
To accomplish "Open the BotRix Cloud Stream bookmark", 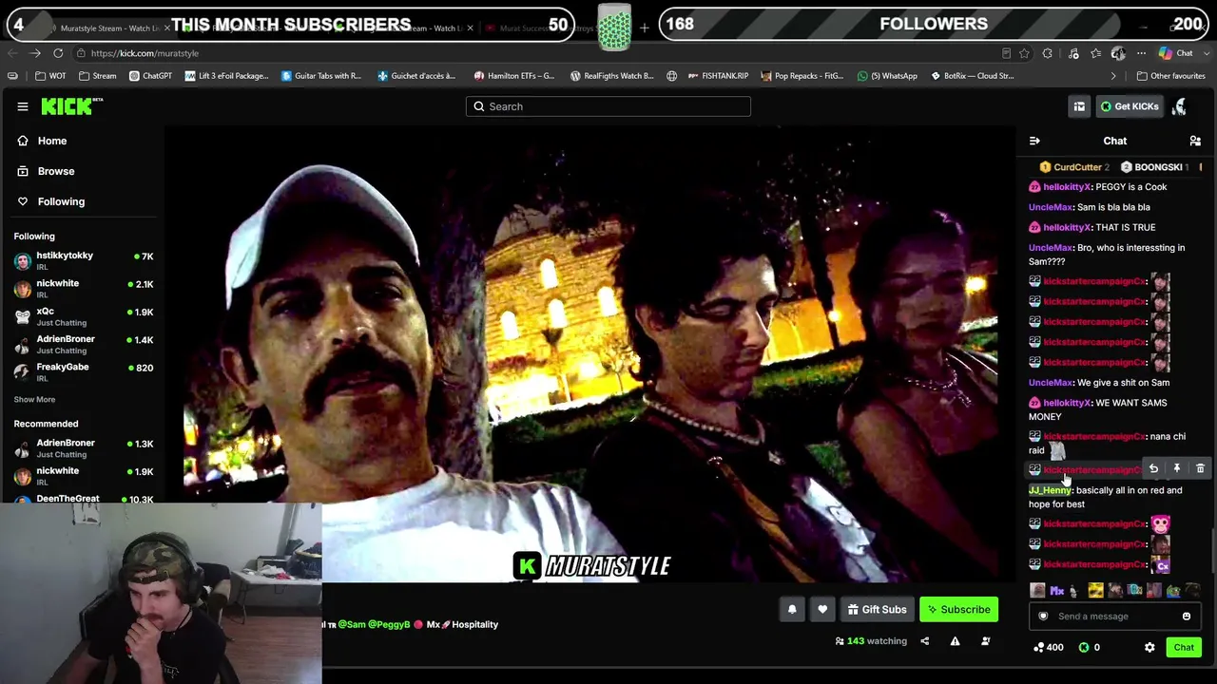I will [x=972, y=76].
